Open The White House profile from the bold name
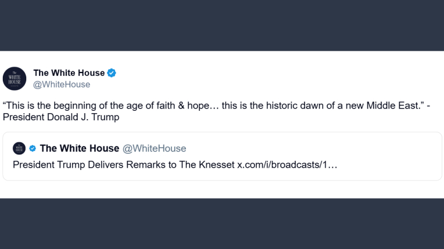The height and width of the screenshot is (249, 444). (x=69, y=73)
